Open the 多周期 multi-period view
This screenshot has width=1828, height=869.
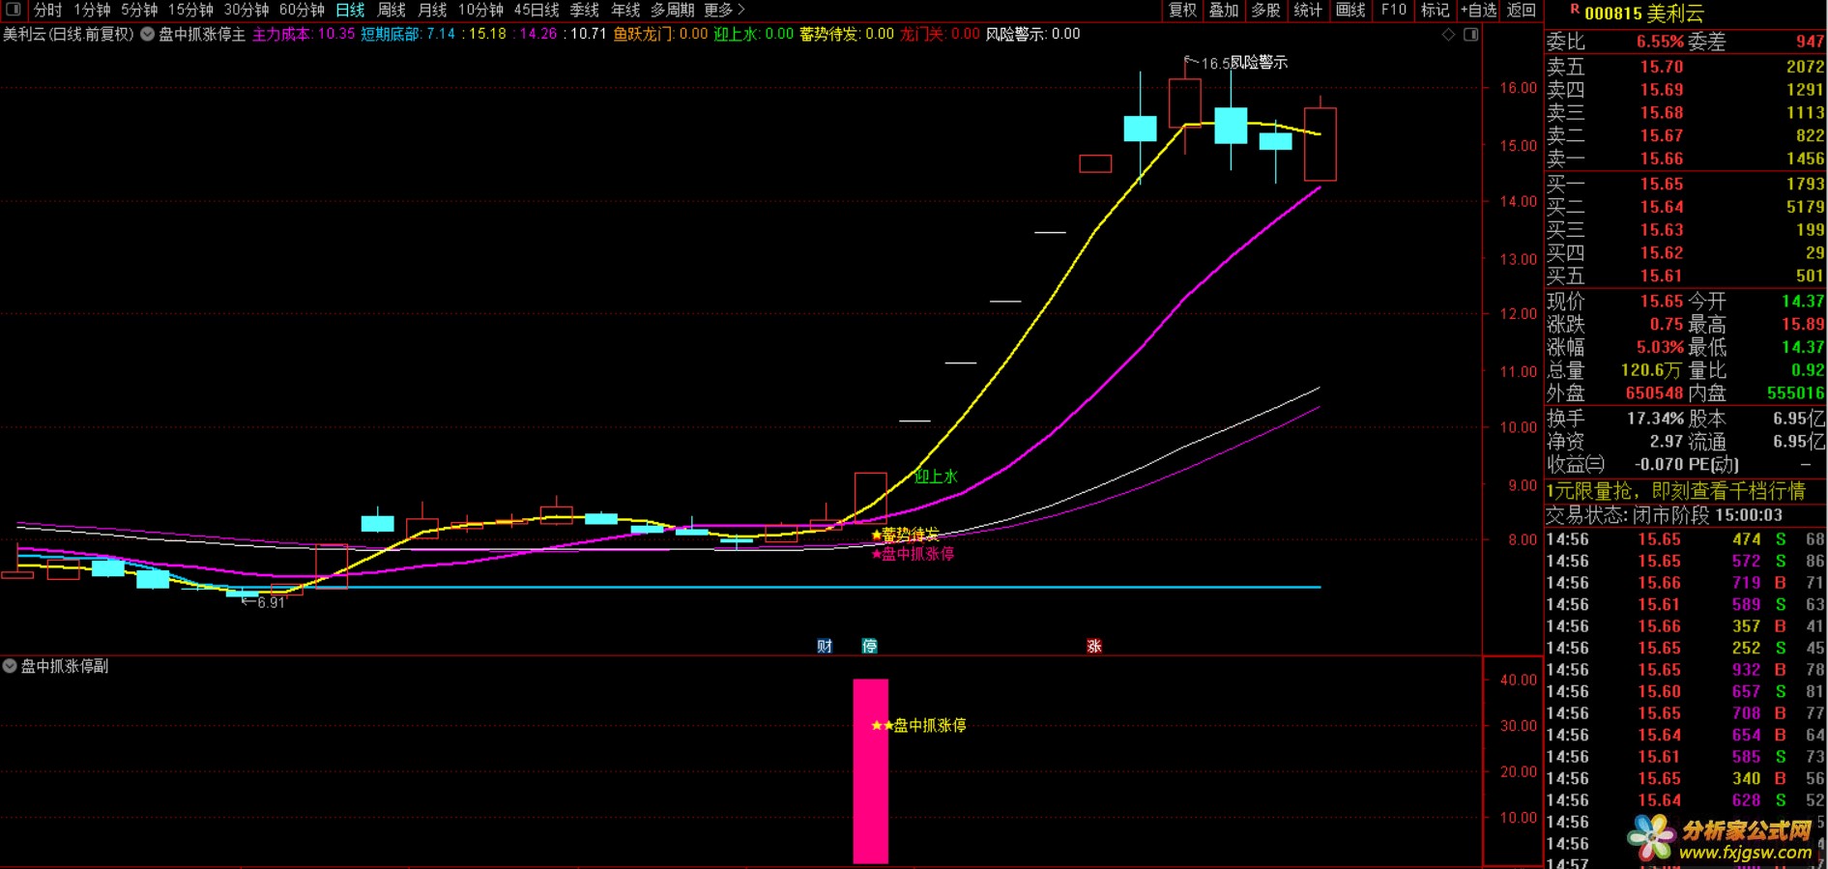pyautogui.click(x=672, y=10)
